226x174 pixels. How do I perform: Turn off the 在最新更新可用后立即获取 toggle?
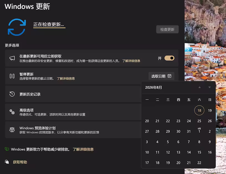(169, 58)
